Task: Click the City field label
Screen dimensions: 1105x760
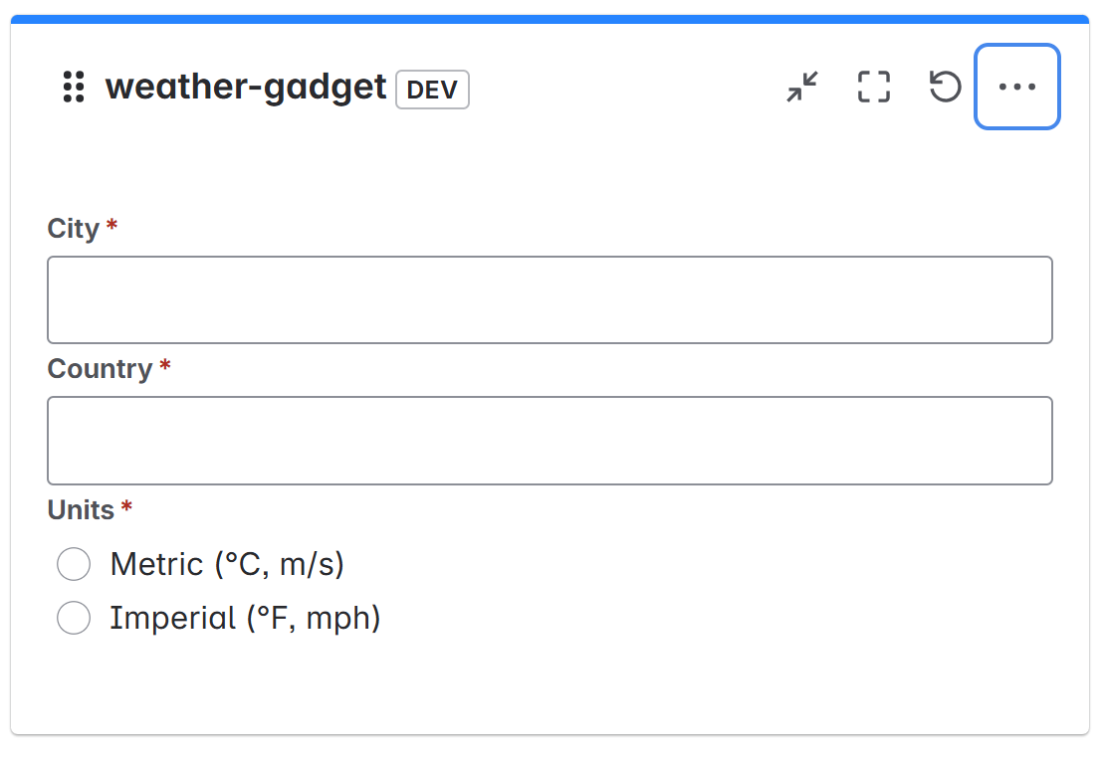Action: [74, 229]
